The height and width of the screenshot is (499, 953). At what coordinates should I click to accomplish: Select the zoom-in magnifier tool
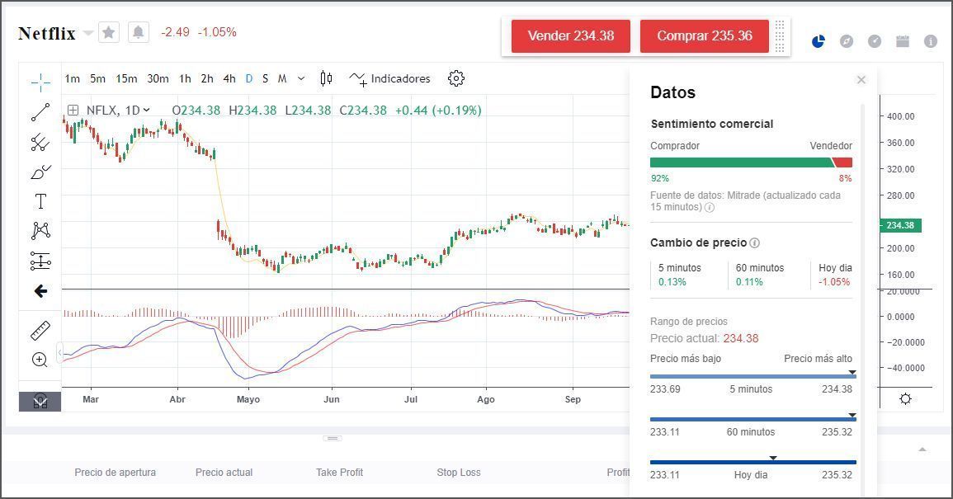pyautogui.click(x=39, y=359)
